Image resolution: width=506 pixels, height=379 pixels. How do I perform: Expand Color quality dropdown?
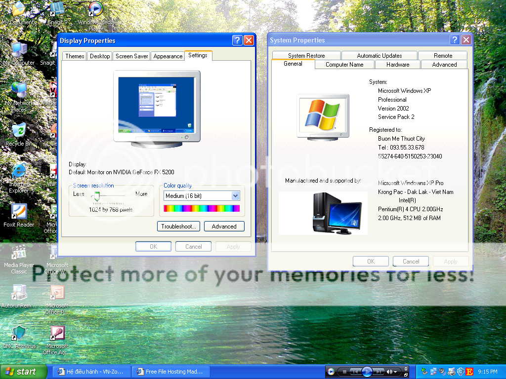236,195
